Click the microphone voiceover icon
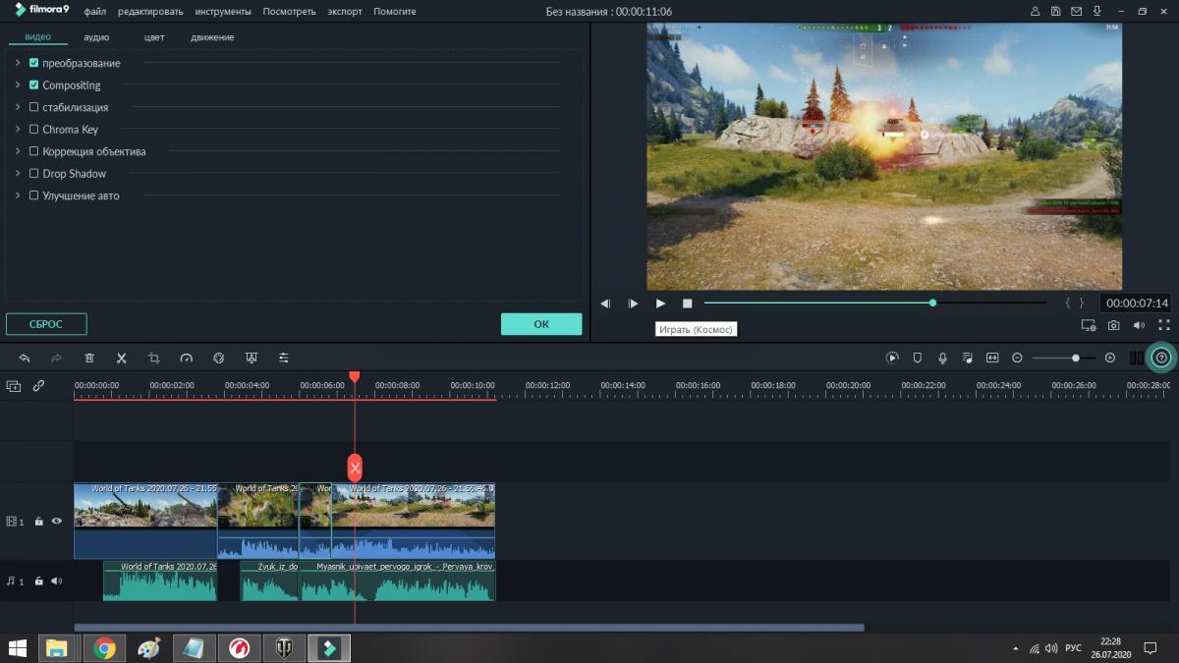The height and width of the screenshot is (663, 1179). pos(942,359)
